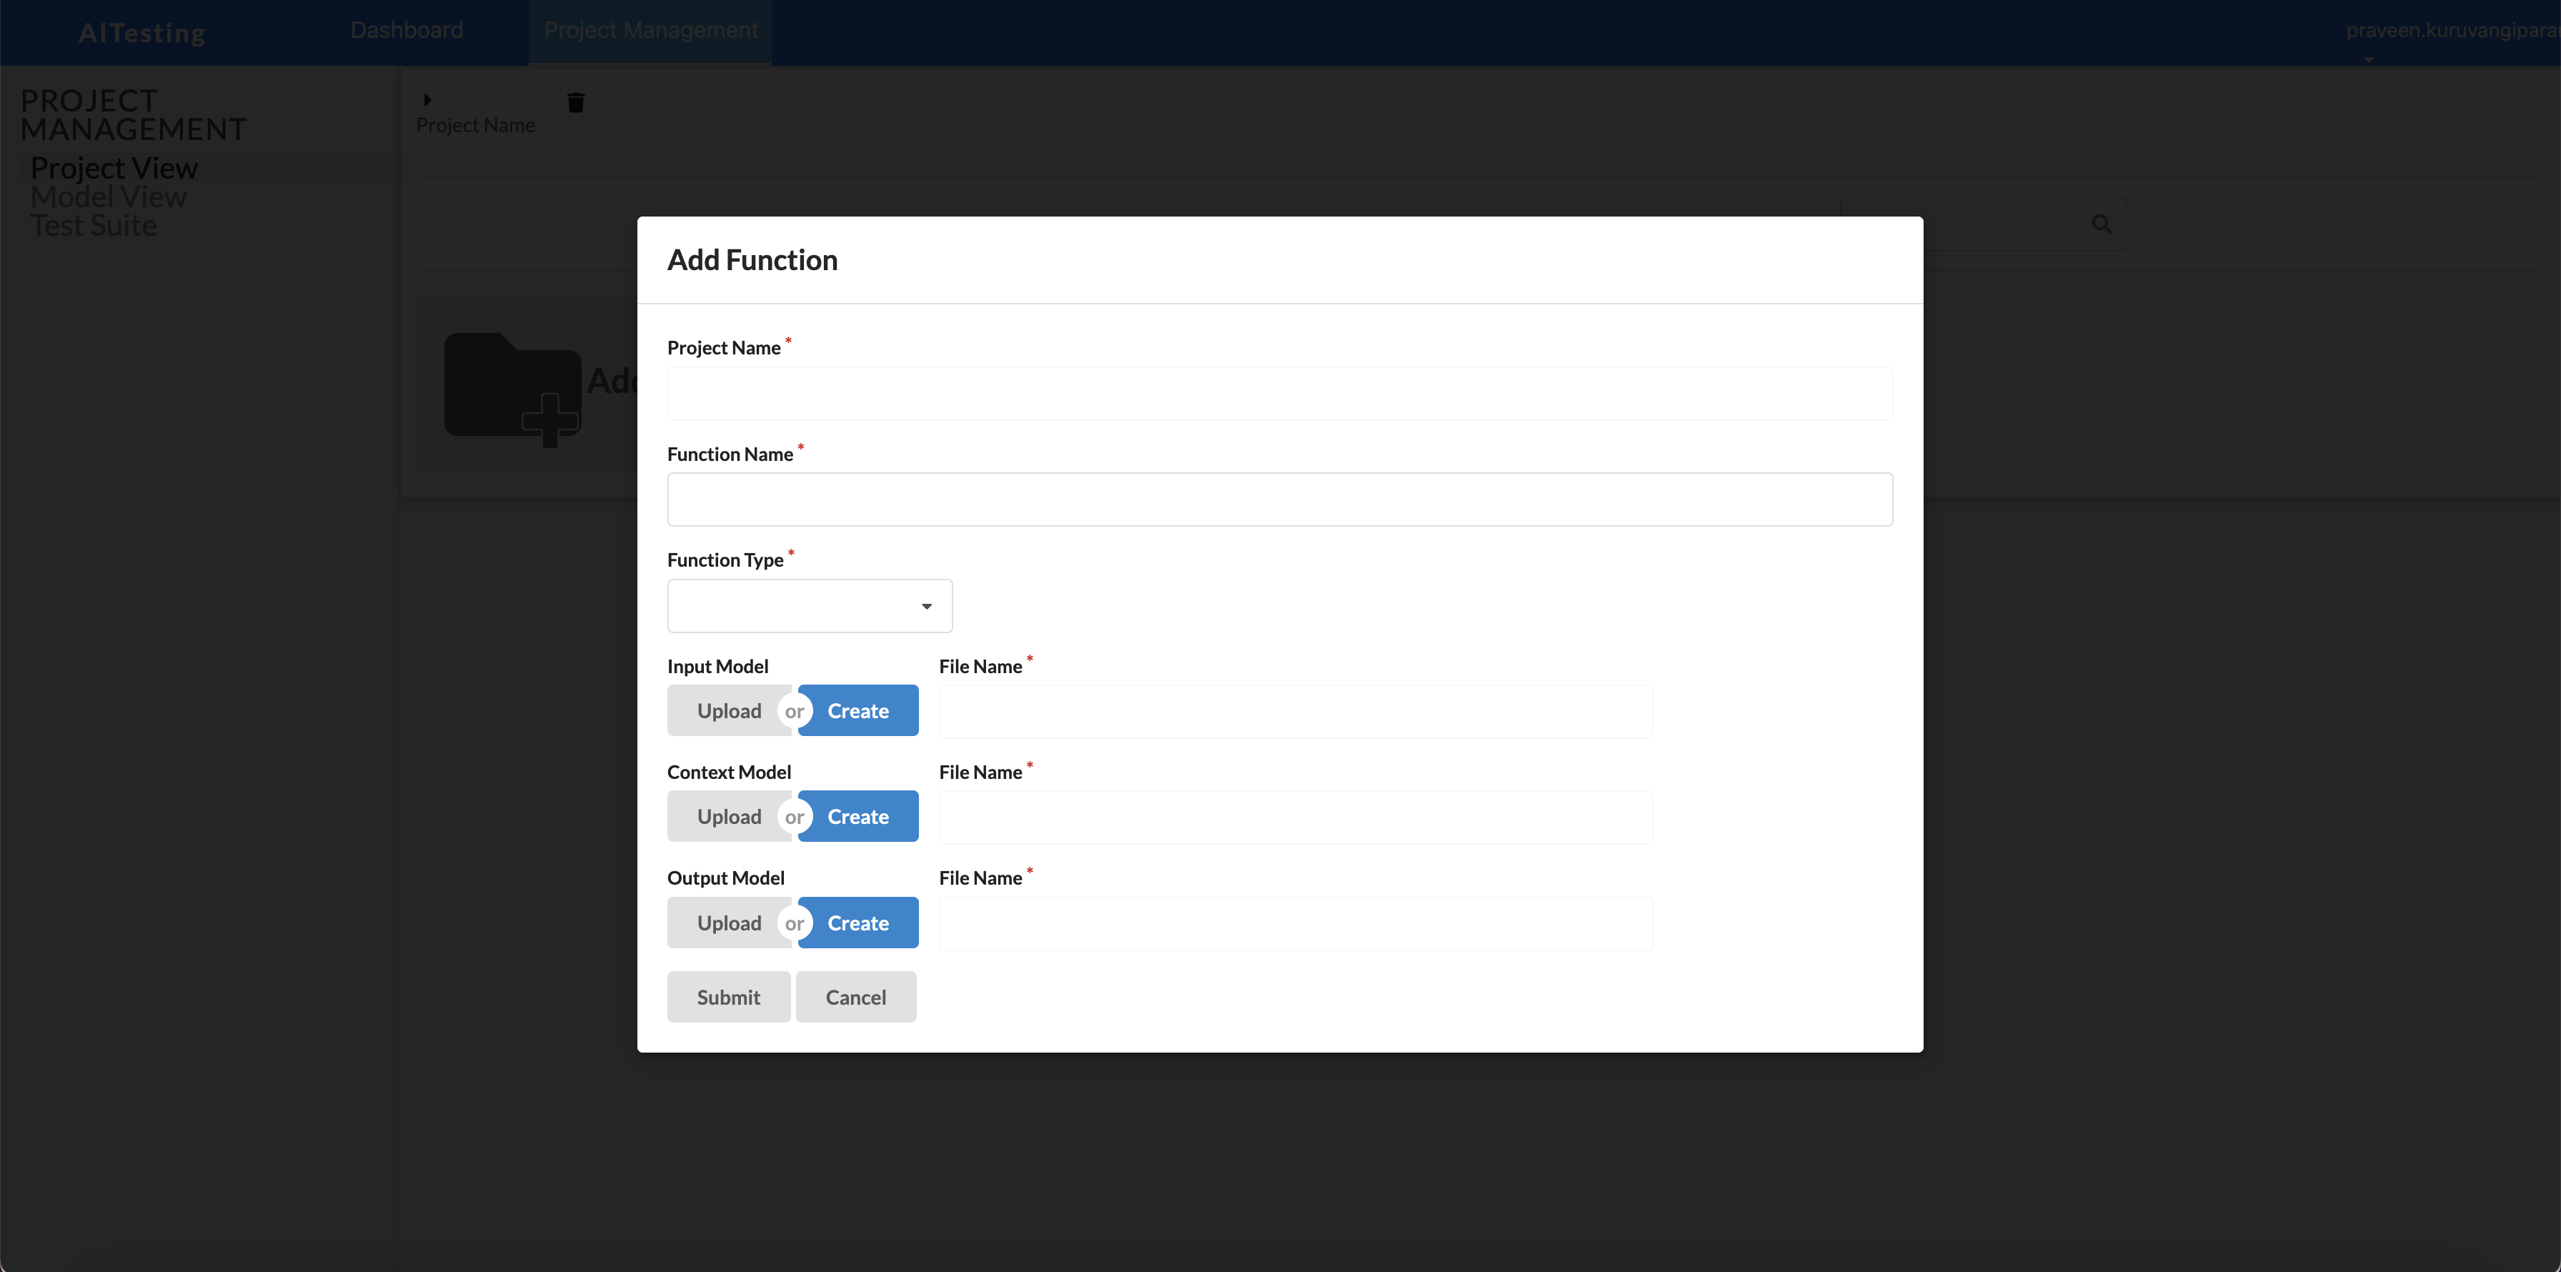Click the trash delete icon
The image size is (2561, 1272).
(576, 102)
